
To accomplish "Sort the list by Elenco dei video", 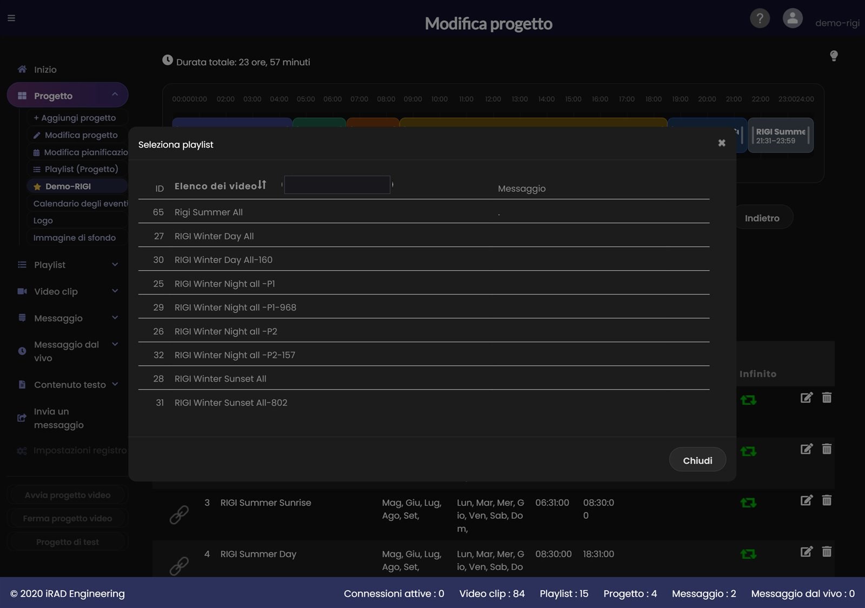I will click(220, 185).
